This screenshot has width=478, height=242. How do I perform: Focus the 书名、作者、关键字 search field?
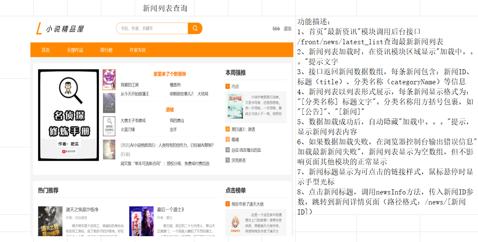[152, 28]
